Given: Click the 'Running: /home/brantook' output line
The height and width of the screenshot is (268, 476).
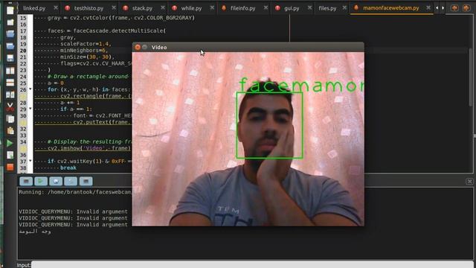Looking at the screenshot, I should 74,192.
